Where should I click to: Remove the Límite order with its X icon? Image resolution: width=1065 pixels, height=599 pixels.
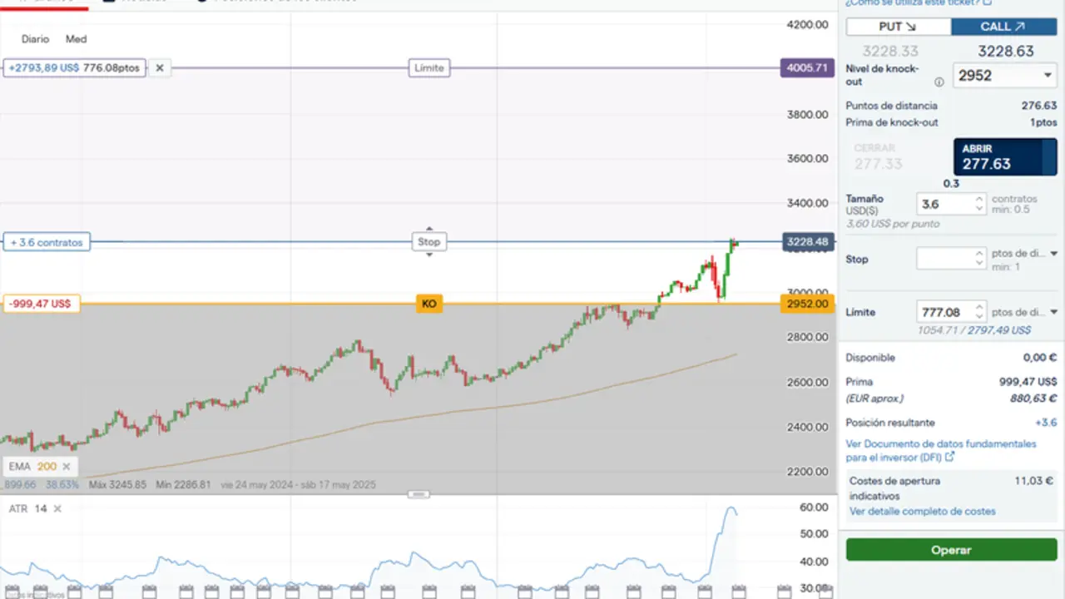tap(160, 68)
